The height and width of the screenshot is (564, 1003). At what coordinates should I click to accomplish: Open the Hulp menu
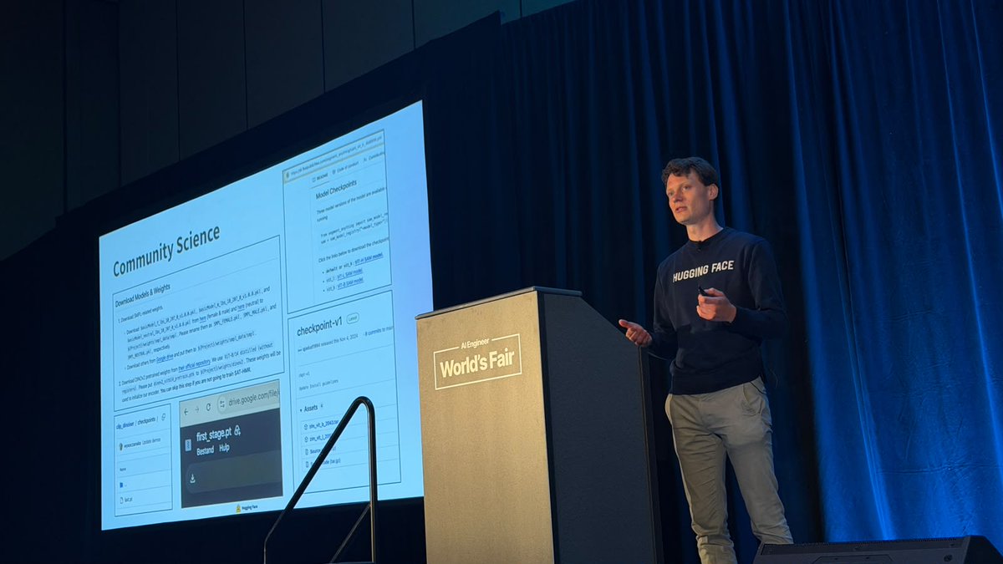[224, 447]
